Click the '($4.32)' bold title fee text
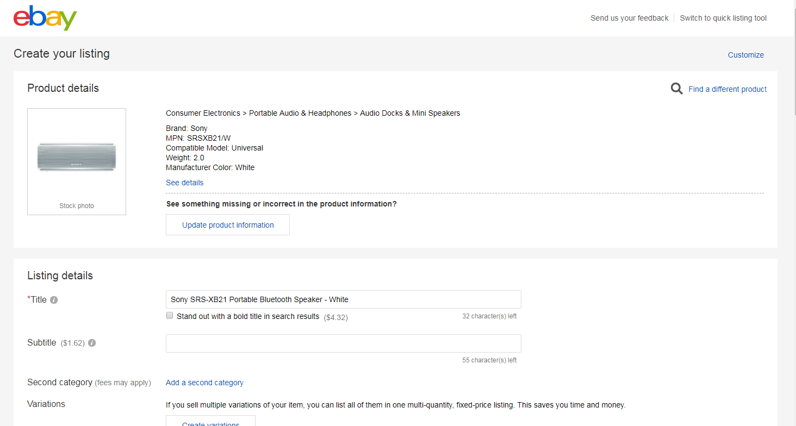This screenshot has height=426, width=796. [335, 317]
